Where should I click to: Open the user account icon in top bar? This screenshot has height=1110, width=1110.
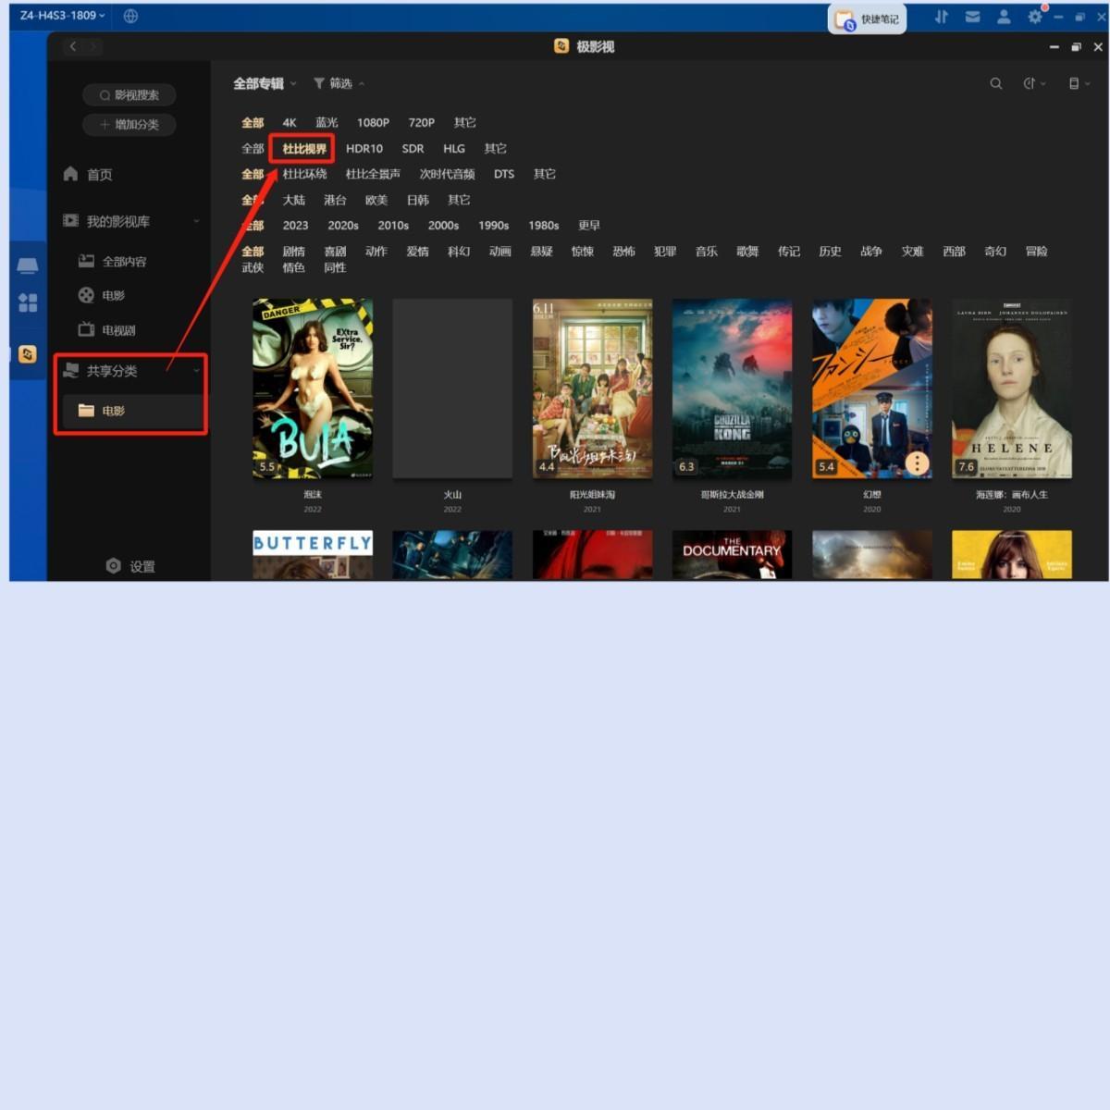coord(1004,17)
